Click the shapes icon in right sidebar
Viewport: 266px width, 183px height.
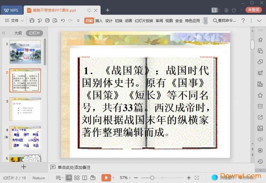point(260,62)
